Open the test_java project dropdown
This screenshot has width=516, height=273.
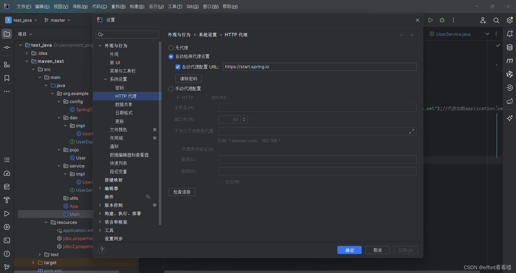[21, 20]
